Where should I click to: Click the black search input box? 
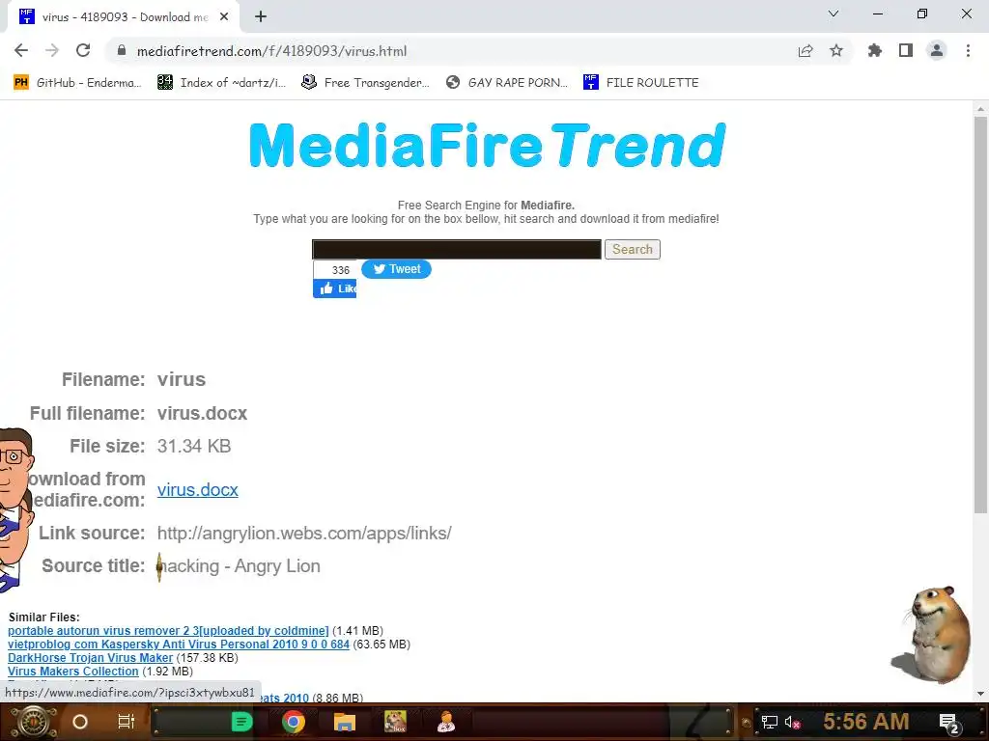(x=457, y=250)
